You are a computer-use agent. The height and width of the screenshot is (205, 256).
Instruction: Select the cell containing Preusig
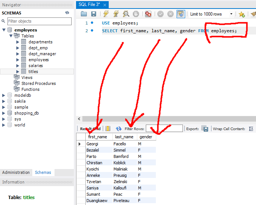(x=125, y=175)
